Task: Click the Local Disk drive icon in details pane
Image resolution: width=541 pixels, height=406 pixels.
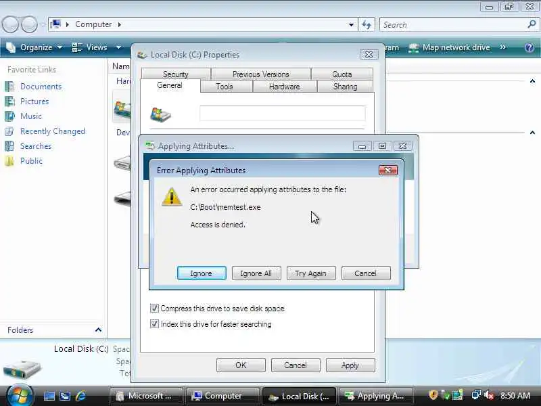Action: pos(22,369)
